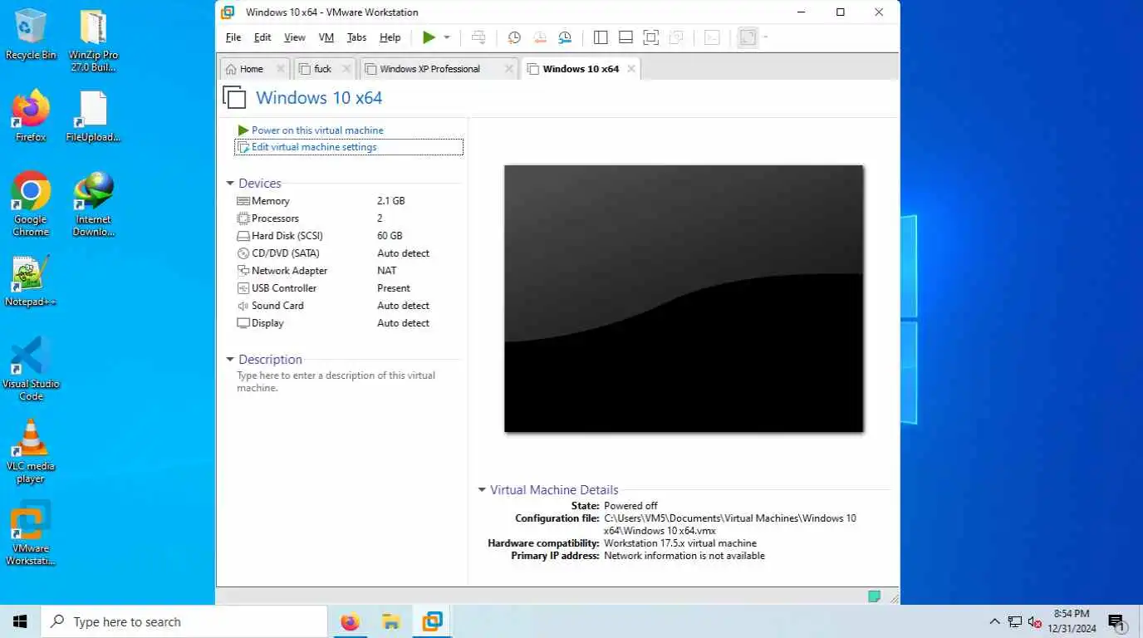Switch to the Windows XP Professional tab
This screenshot has width=1143, height=638.
pyautogui.click(x=430, y=69)
